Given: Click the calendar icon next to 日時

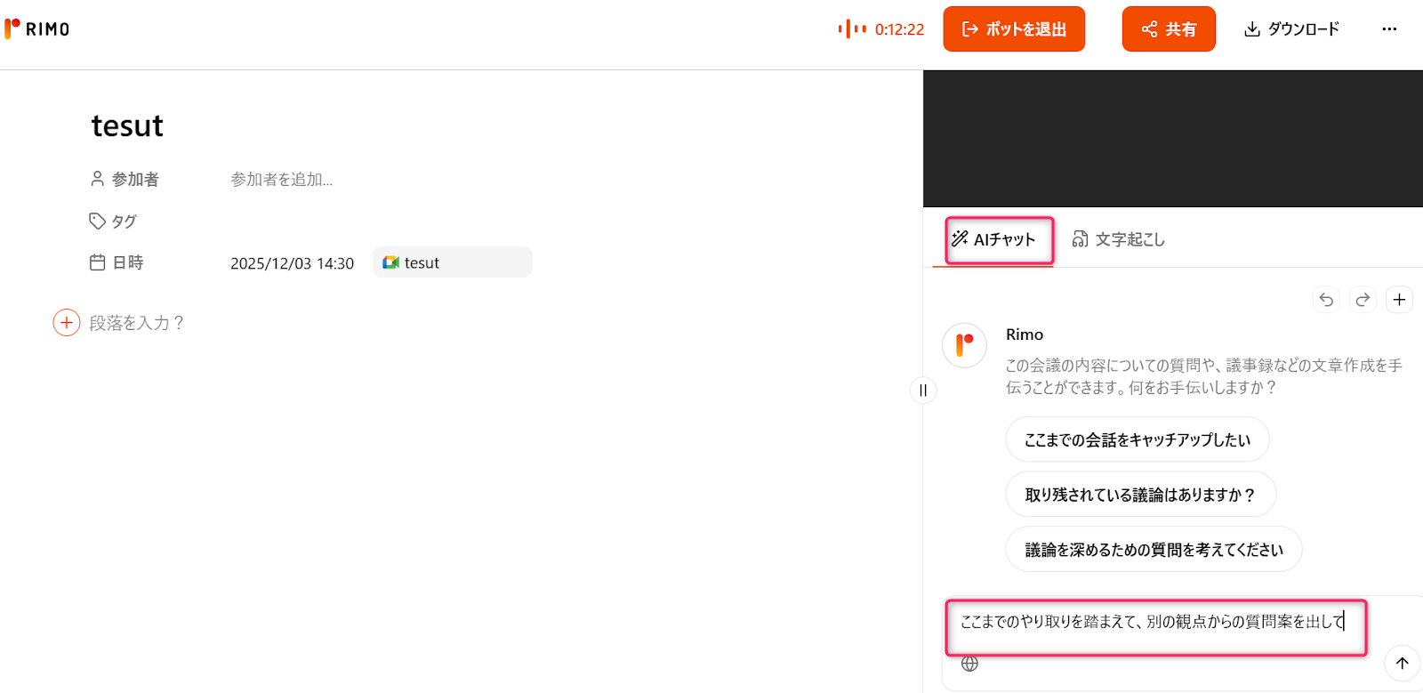Looking at the screenshot, I should coord(97,262).
